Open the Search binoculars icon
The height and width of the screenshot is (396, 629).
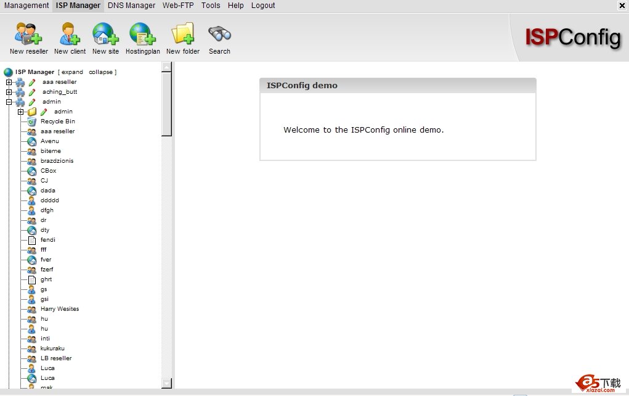click(219, 33)
